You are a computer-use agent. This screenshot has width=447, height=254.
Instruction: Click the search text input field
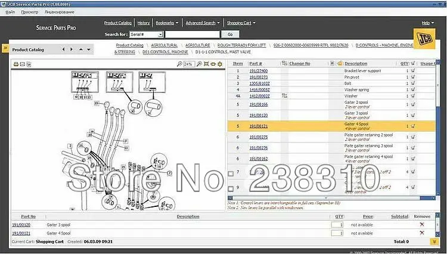click(193, 35)
